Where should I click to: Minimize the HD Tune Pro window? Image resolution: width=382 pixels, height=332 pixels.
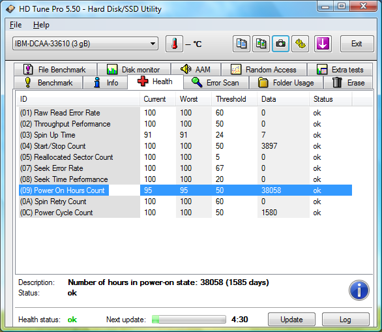point(325,7)
